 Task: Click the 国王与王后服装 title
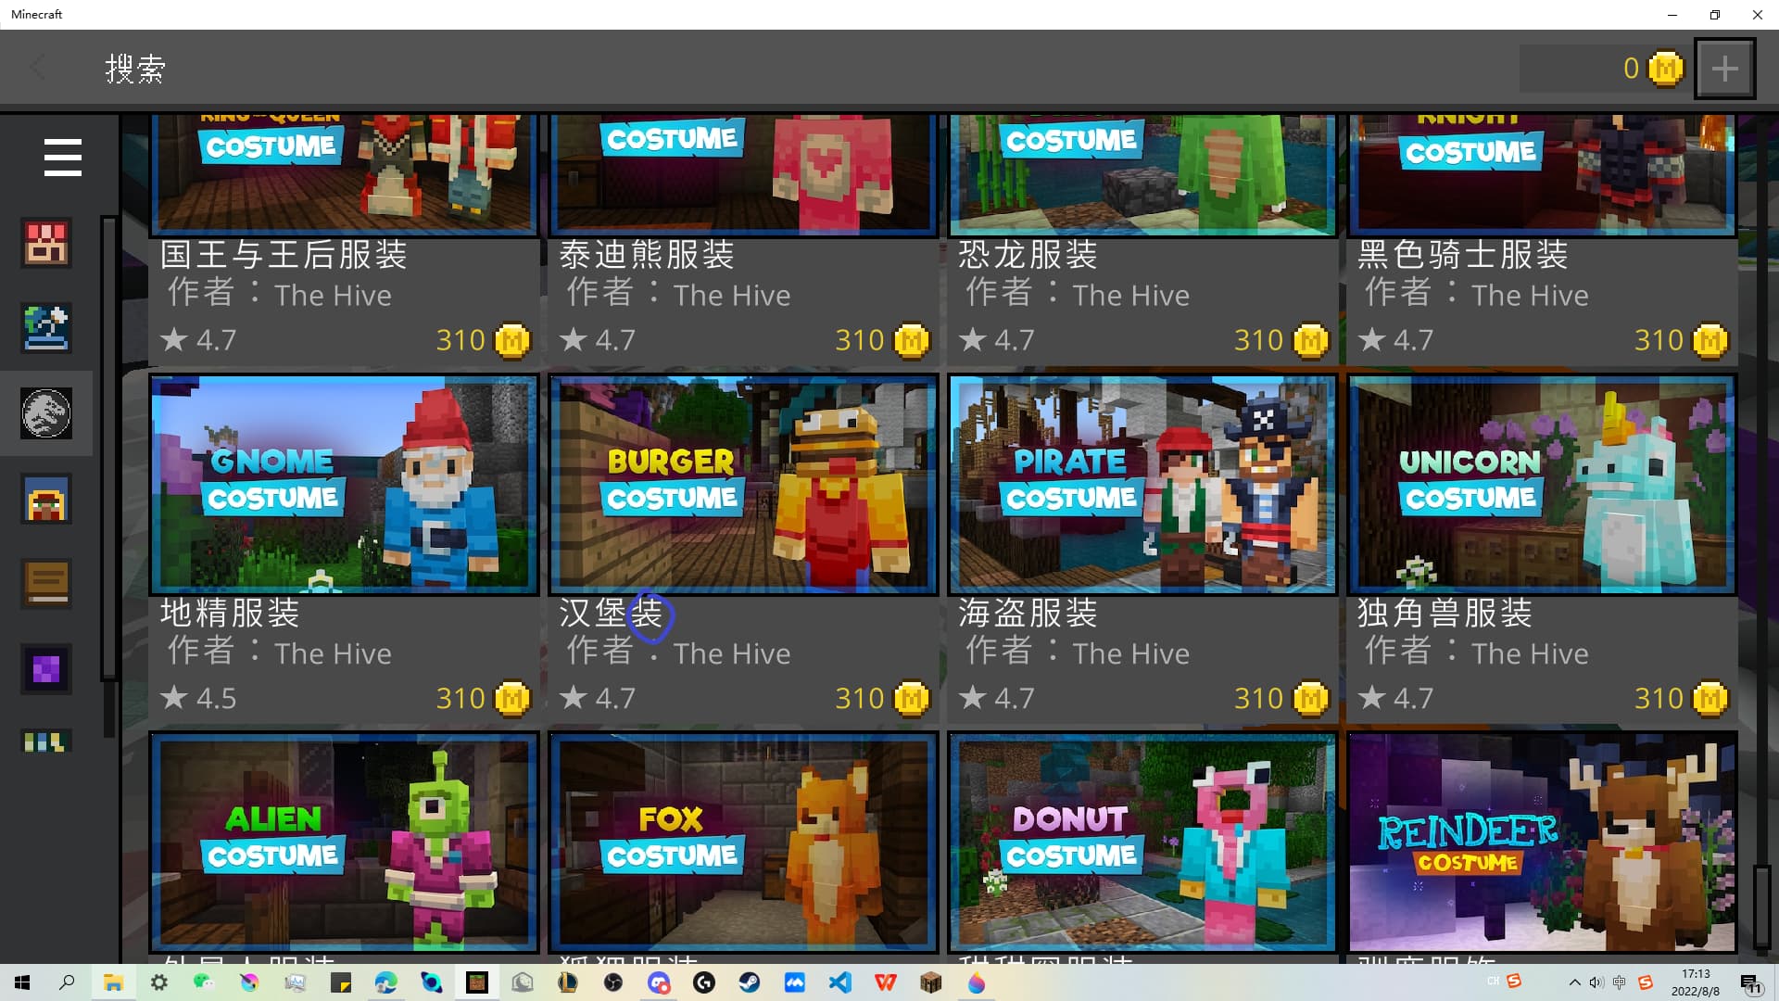click(284, 254)
